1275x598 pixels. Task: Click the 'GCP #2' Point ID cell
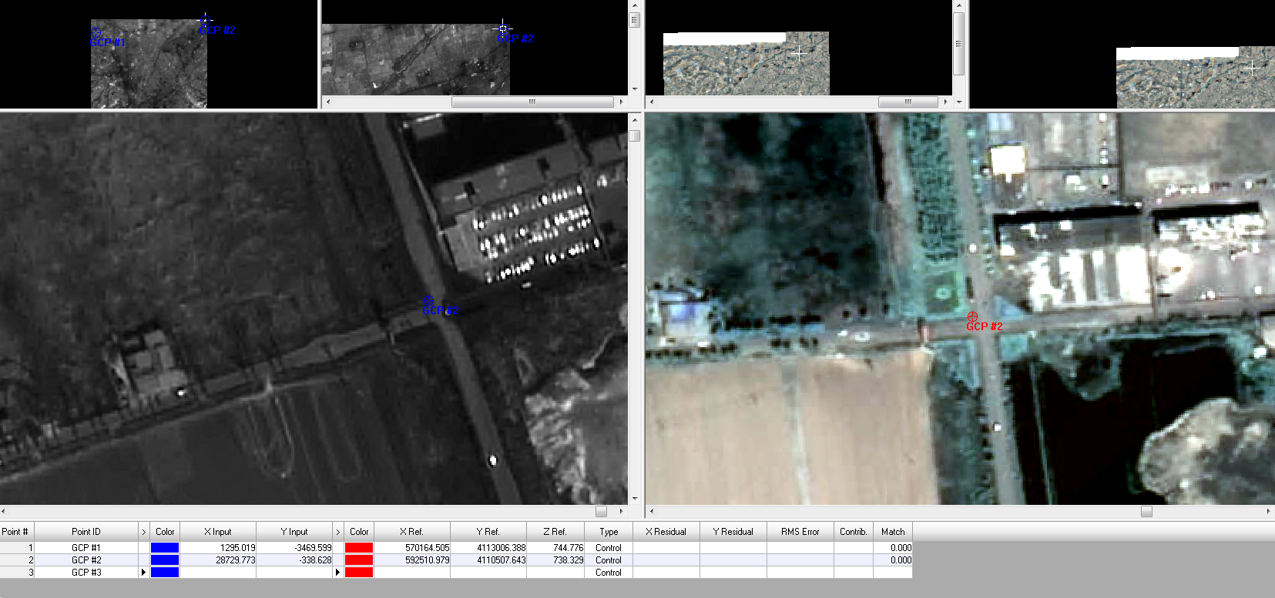click(x=86, y=560)
